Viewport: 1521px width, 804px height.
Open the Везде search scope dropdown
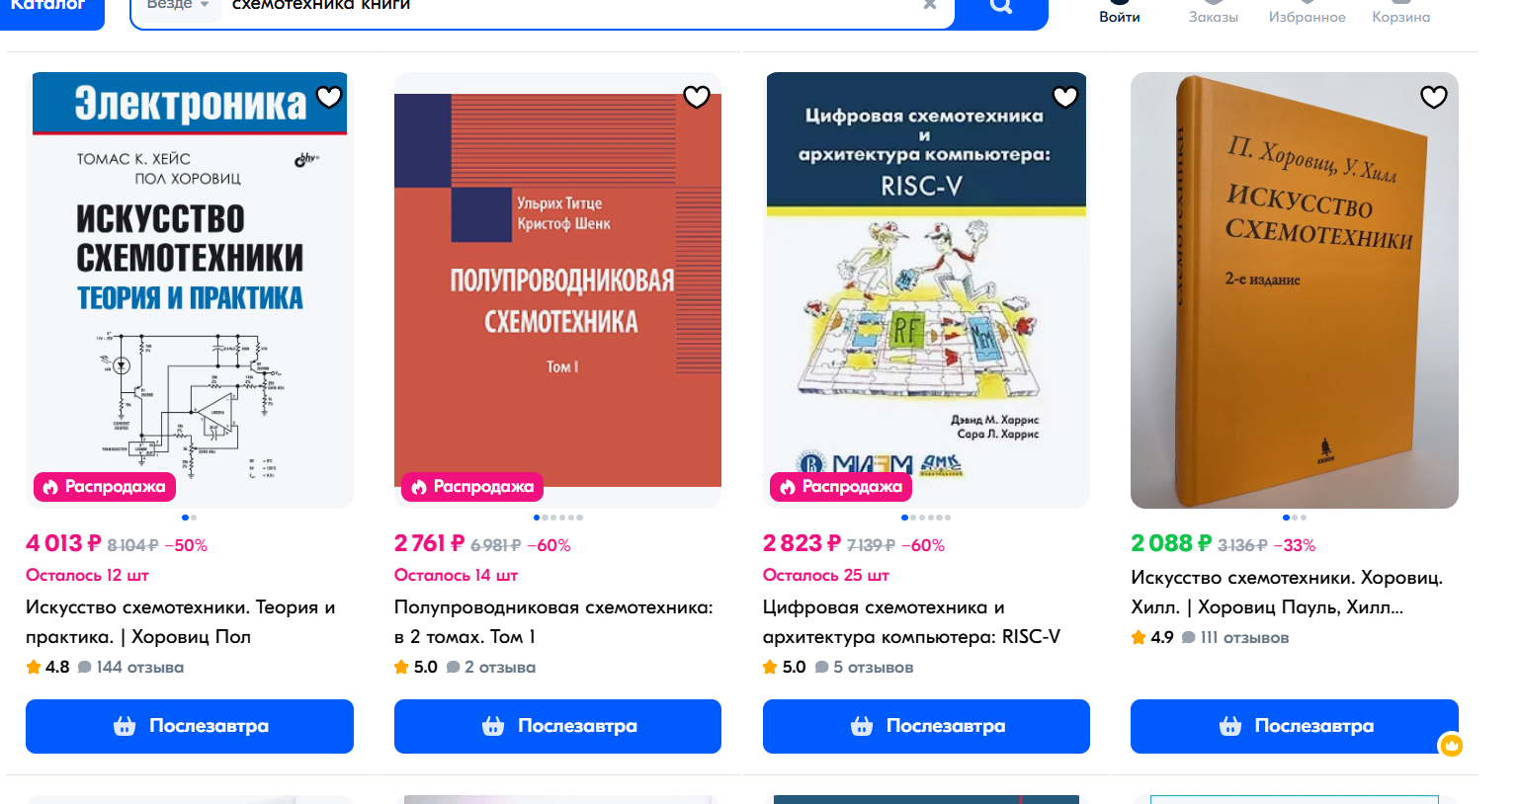tap(178, 6)
